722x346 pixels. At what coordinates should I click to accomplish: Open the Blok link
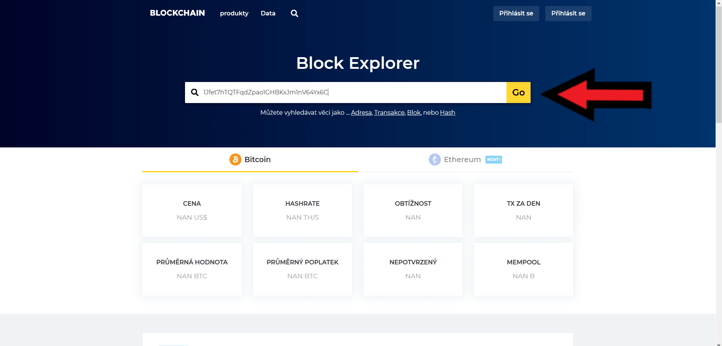(414, 112)
